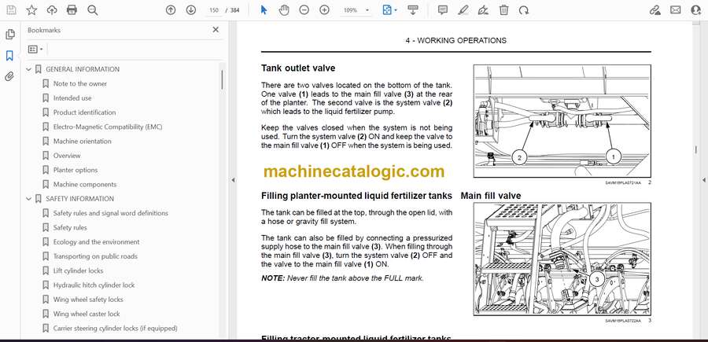Viewport: 708px width, 342px height.
Task: Open the Planter options bookmark
Action: (76, 170)
